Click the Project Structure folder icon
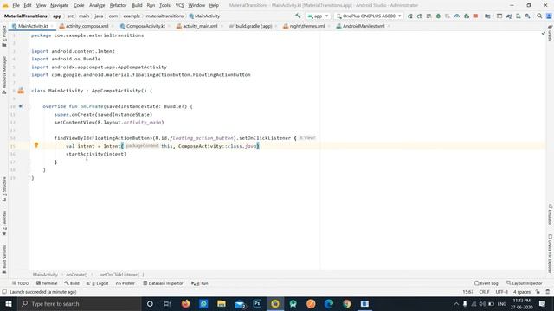Image resolution: width=554 pixels, height=311 pixels. point(487,16)
